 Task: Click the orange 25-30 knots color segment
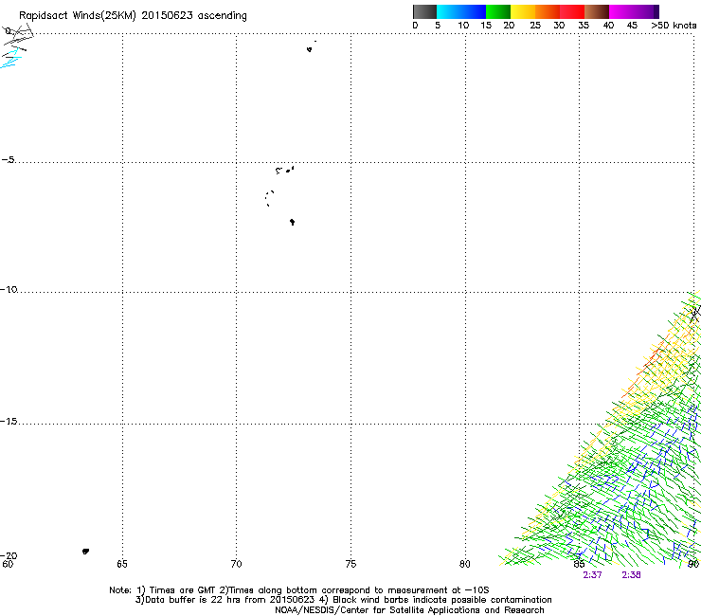[x=548, y=11]
